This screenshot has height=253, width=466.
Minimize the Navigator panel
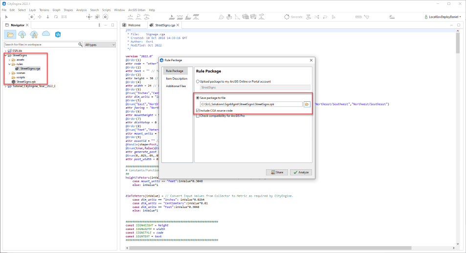click(x=106, y=25)
